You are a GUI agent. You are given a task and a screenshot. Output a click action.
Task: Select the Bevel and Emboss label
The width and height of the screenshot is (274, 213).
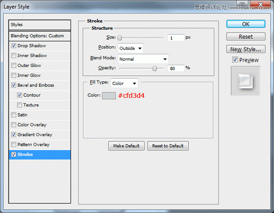pos(36,85)
